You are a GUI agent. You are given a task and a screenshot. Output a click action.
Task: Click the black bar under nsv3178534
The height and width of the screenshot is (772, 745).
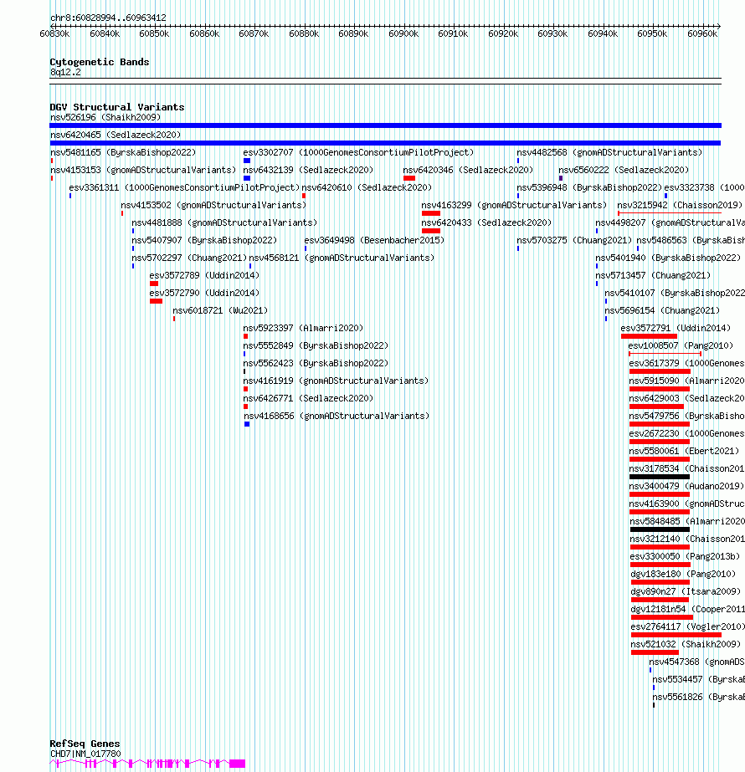(660, 477)
